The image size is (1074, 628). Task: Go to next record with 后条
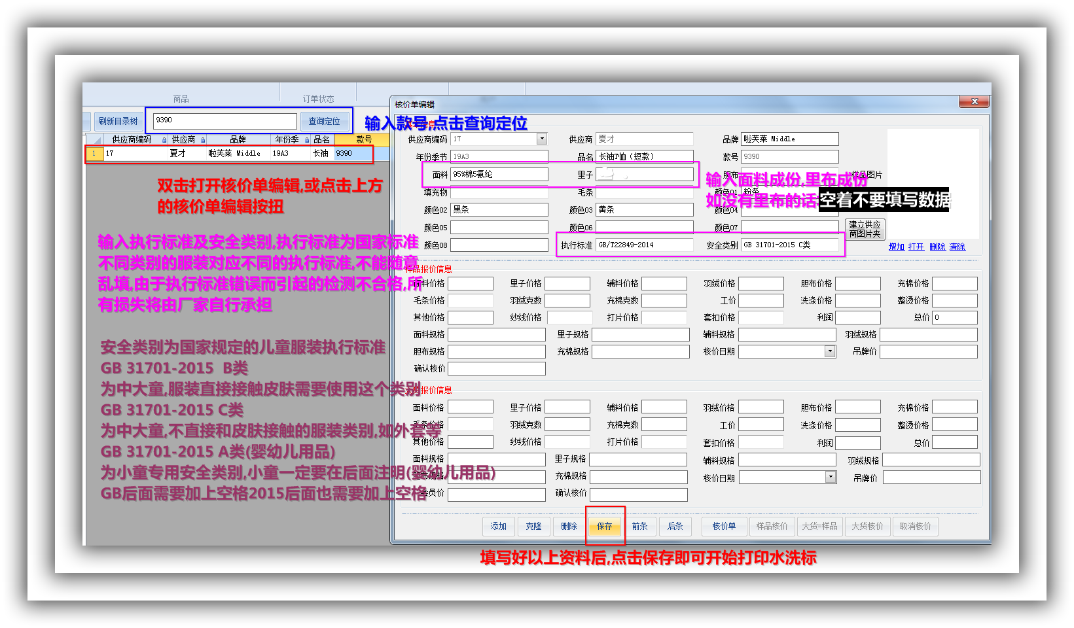(675, 526)
